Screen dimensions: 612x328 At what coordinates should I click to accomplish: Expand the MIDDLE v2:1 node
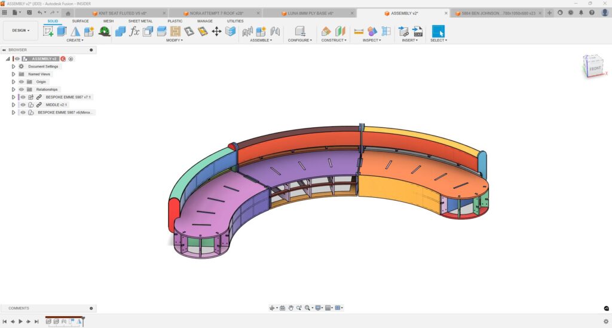(13, 105)
